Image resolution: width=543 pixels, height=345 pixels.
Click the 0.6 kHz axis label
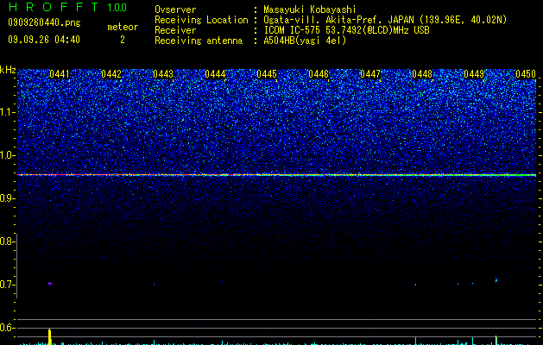coord(7,328)
